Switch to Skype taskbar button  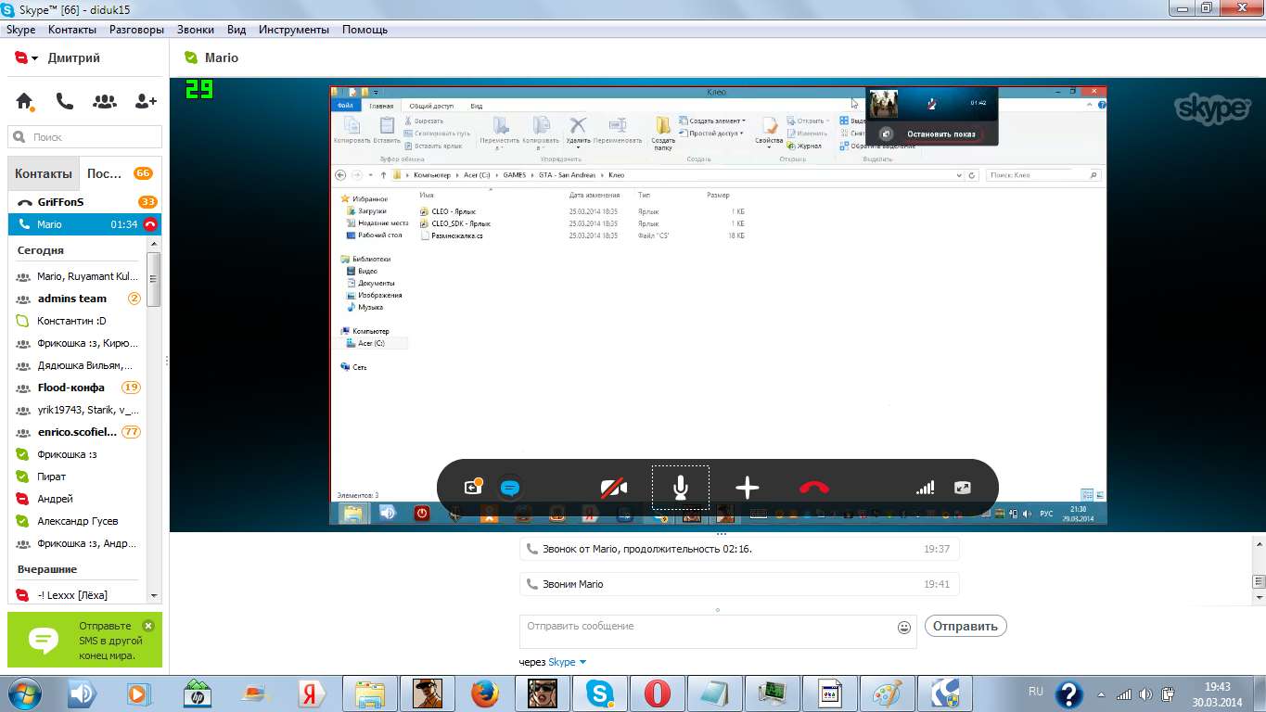point(599,693)
